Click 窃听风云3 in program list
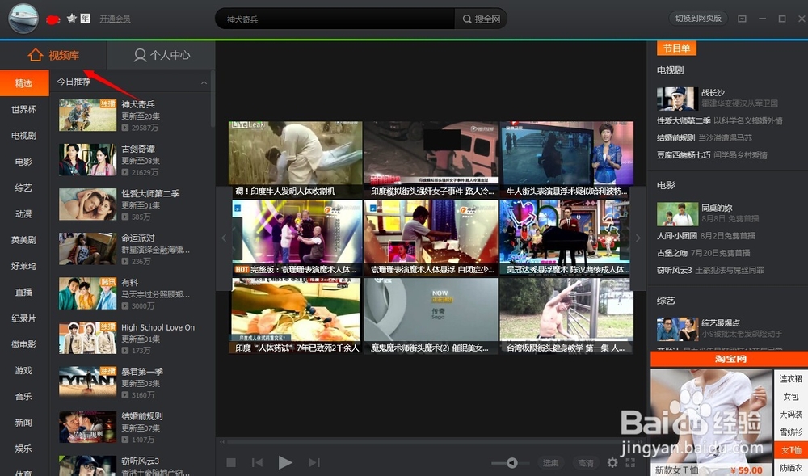Screen dimensions: 808x476 click(x=675, y=270)
